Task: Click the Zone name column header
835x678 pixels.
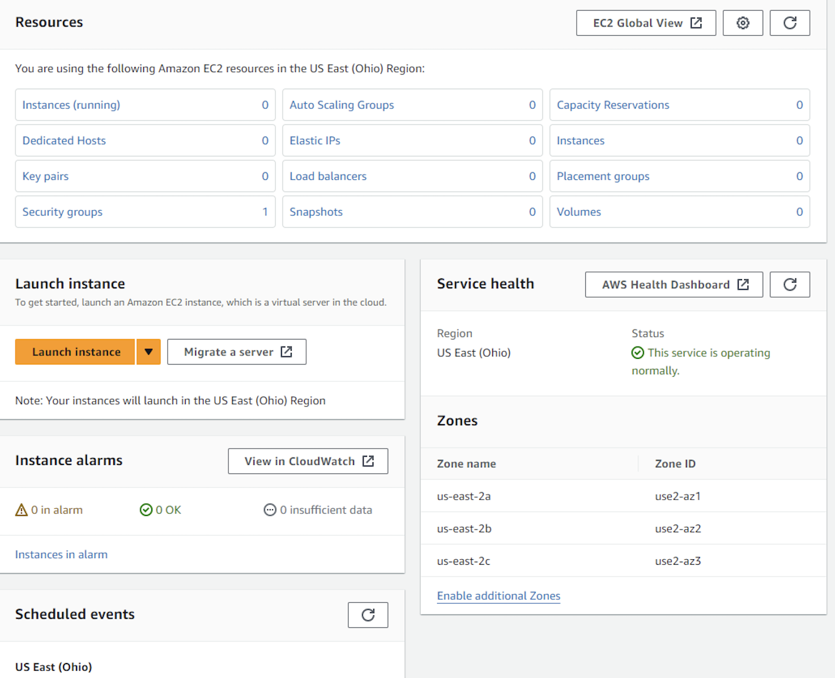Action: pyautogui.click(x=466, y=463)
